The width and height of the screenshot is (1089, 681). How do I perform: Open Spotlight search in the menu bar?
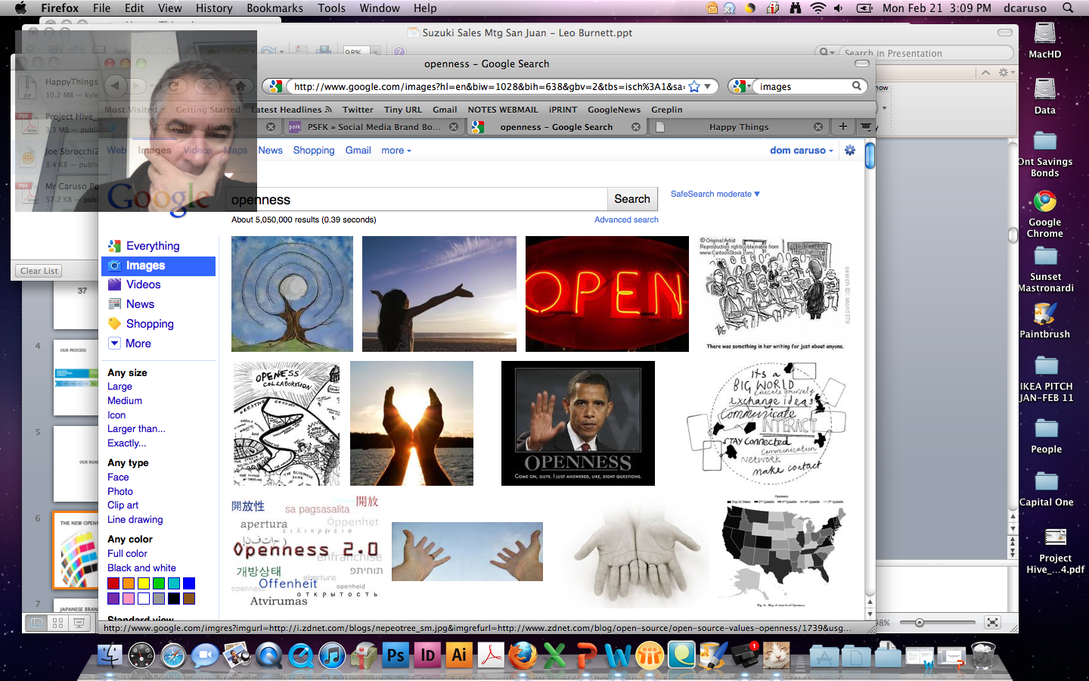1068,8
